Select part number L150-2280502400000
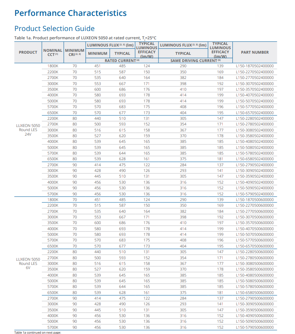 click(255, 118)
